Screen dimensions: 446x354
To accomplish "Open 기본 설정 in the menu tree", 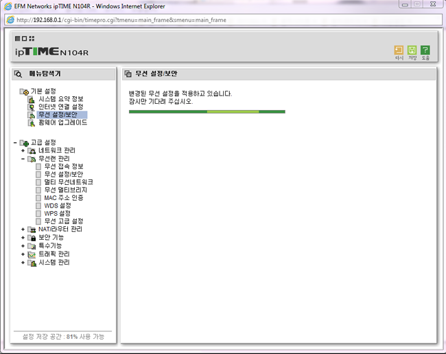I will coord(43,91).
